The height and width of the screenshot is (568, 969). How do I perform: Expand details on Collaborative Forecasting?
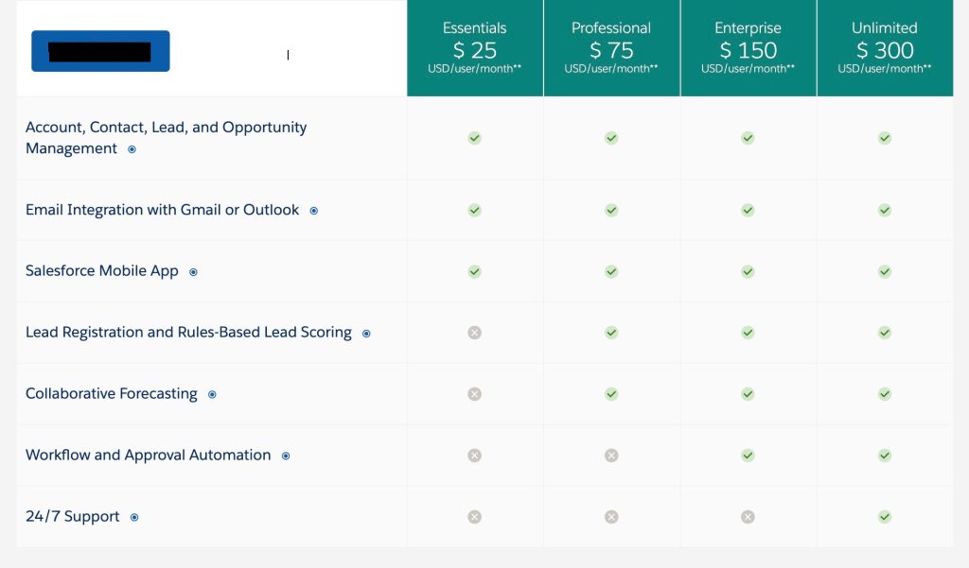[x=212, y=394]
